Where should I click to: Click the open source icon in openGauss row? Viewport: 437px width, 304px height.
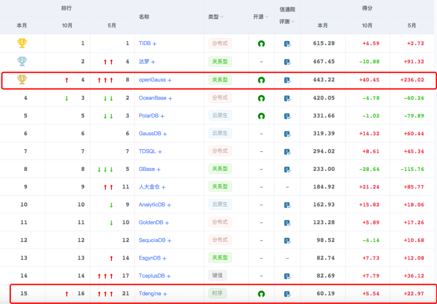[261, 81]
